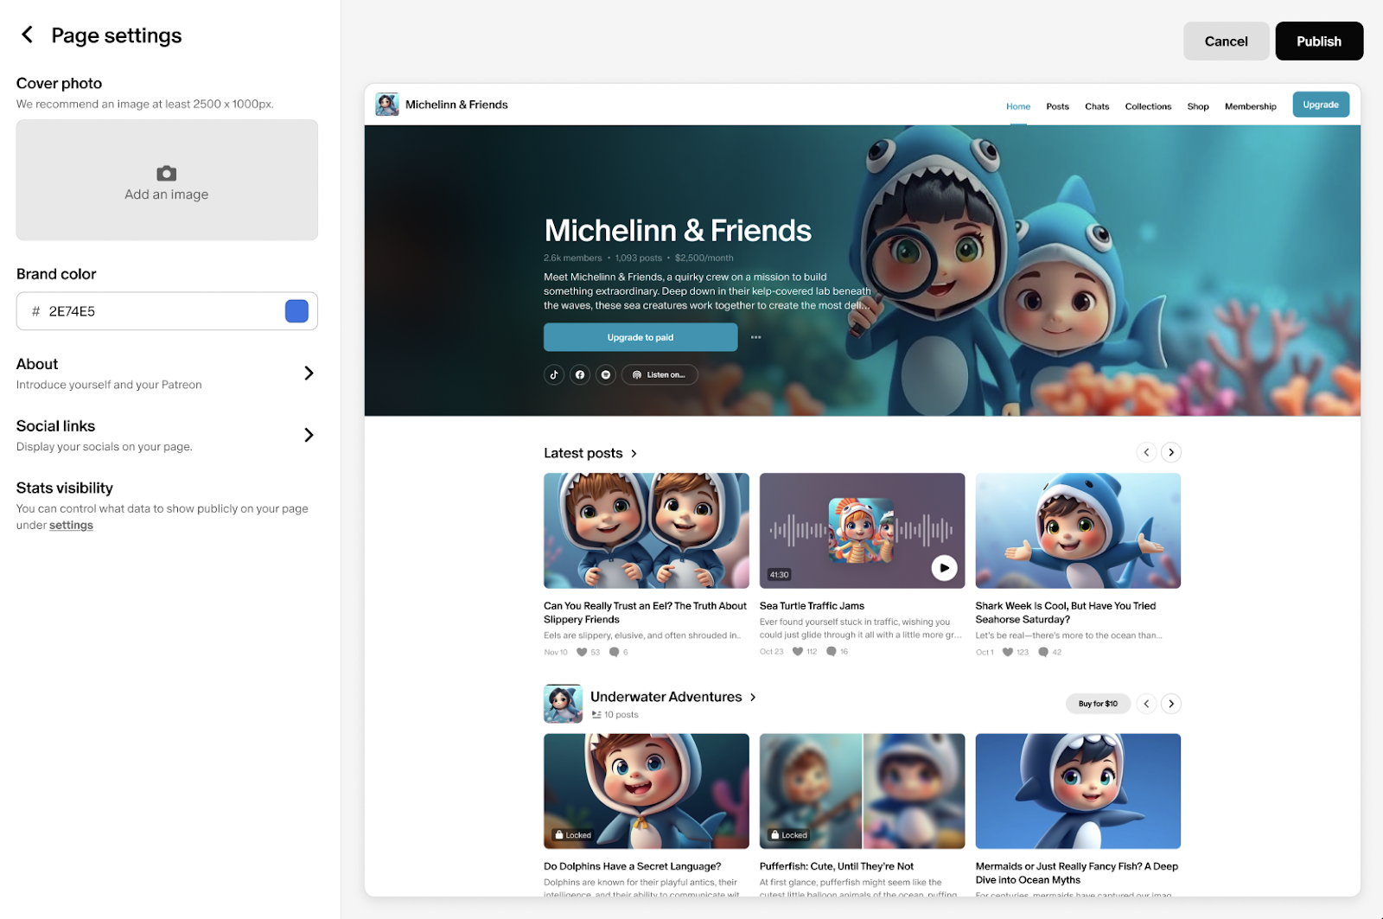This screenshot has width=1383, height=919.
Task: Open comments on the Eel post
Action: tap(614, 652)
